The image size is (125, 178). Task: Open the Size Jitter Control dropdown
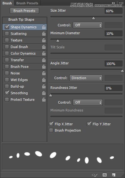[x=88, y=25]
